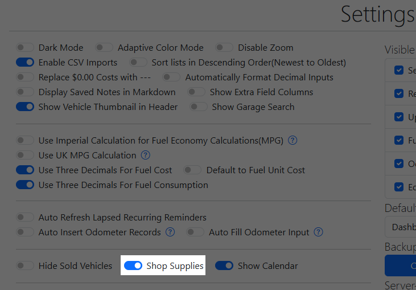This screenshot has height=290, width=416.
Task: Enable Auto Refresh Lapsed Recurring Reminders
Action: point(25,217)
